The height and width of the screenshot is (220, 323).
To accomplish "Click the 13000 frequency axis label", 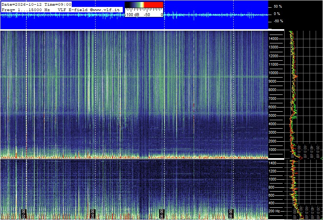I will tap(274, 47).
